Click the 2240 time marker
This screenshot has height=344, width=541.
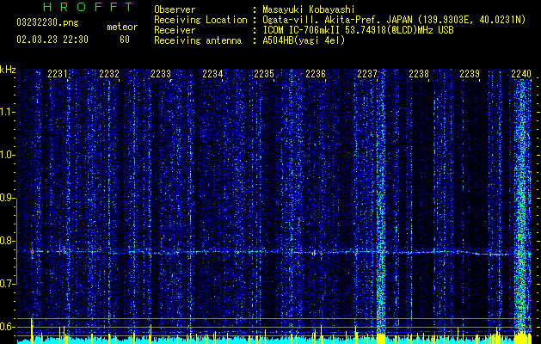[x=521, y=74]
